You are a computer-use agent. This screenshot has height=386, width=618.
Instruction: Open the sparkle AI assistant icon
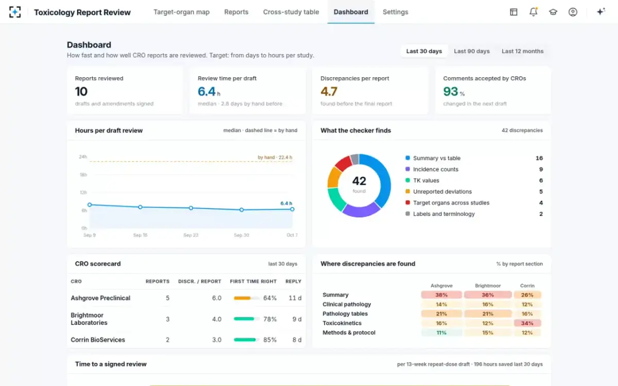coord(600,12)
